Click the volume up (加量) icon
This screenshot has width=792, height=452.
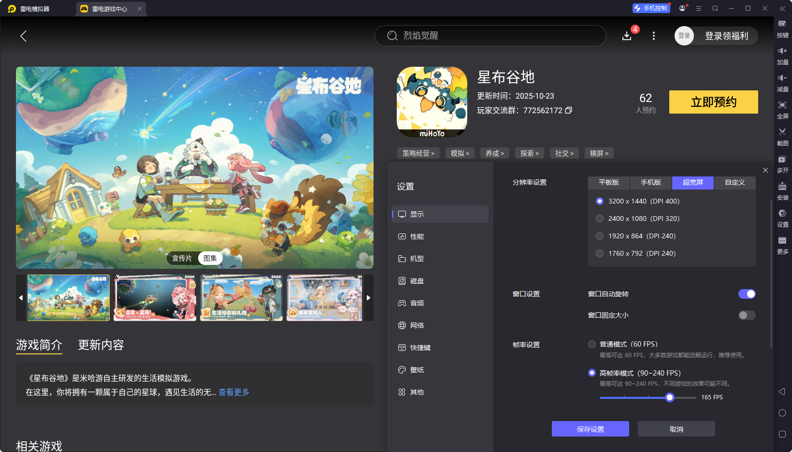(783, 55)
